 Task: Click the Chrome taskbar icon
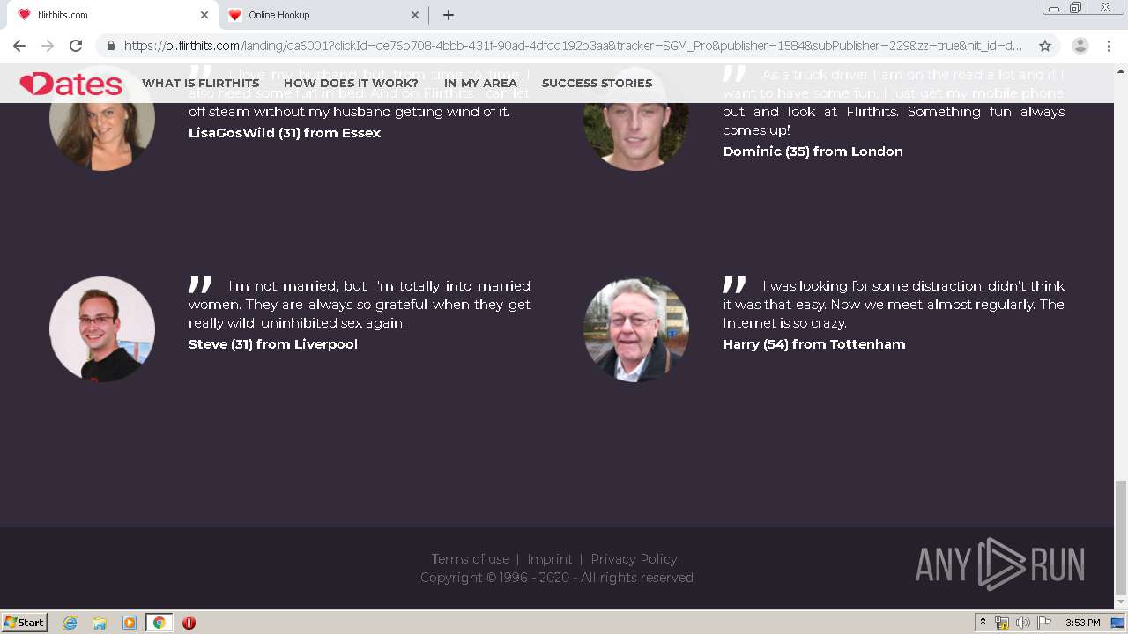coord(159,623)
